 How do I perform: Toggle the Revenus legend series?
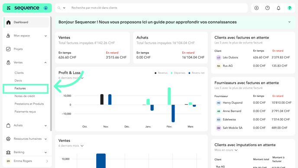click(x=161, y=73)
